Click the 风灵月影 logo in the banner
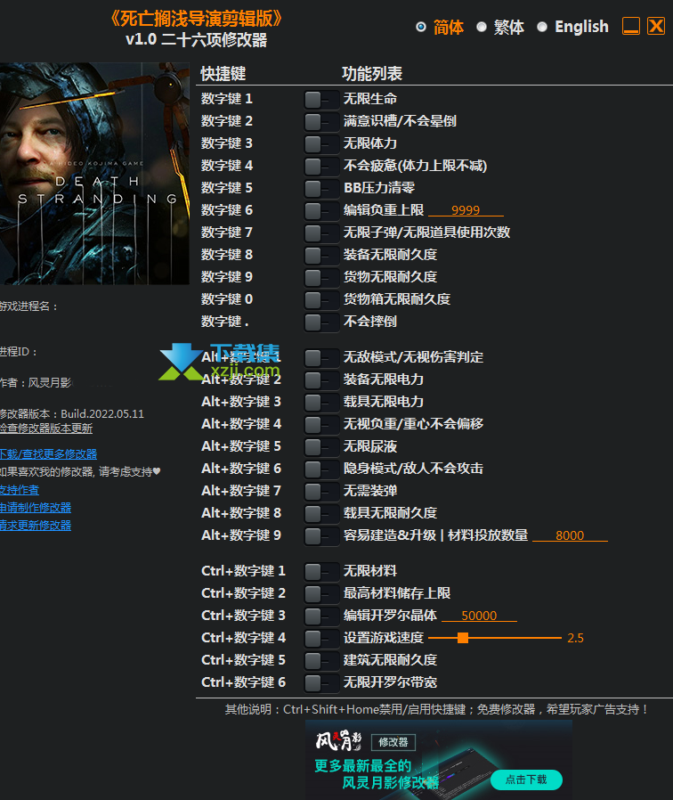The image size is (673, 800). tap(338, 741)
